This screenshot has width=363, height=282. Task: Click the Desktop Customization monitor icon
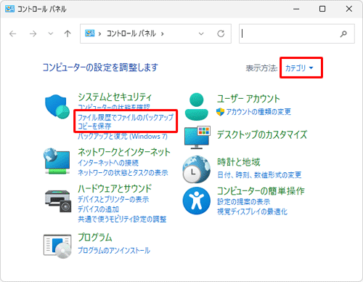[197, 137]
